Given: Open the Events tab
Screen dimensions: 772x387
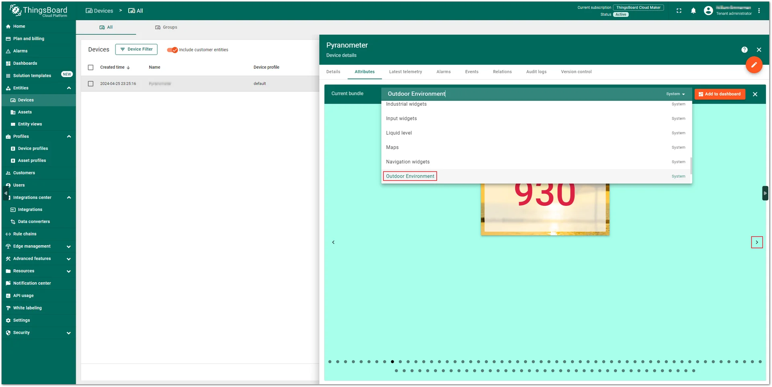Looking at the screenshot, I should [x=472, y=72].
